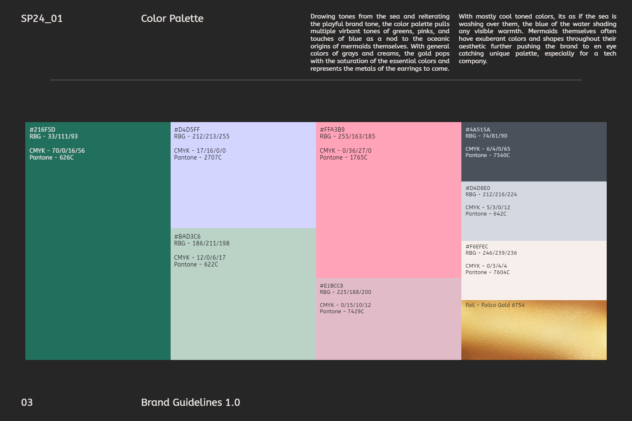
Task: Click the text 'RBG - 212/216/224'
Action: coord(491,195)
